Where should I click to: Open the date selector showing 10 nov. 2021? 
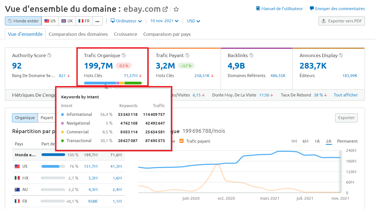pos(164,21)
